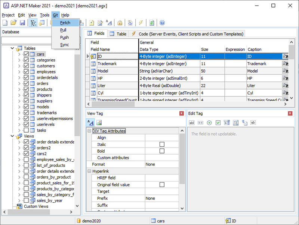This screenshot has width=299, height=225.
Task: Choose the radio button Edit Tag icon
Action: pos(209,123)
